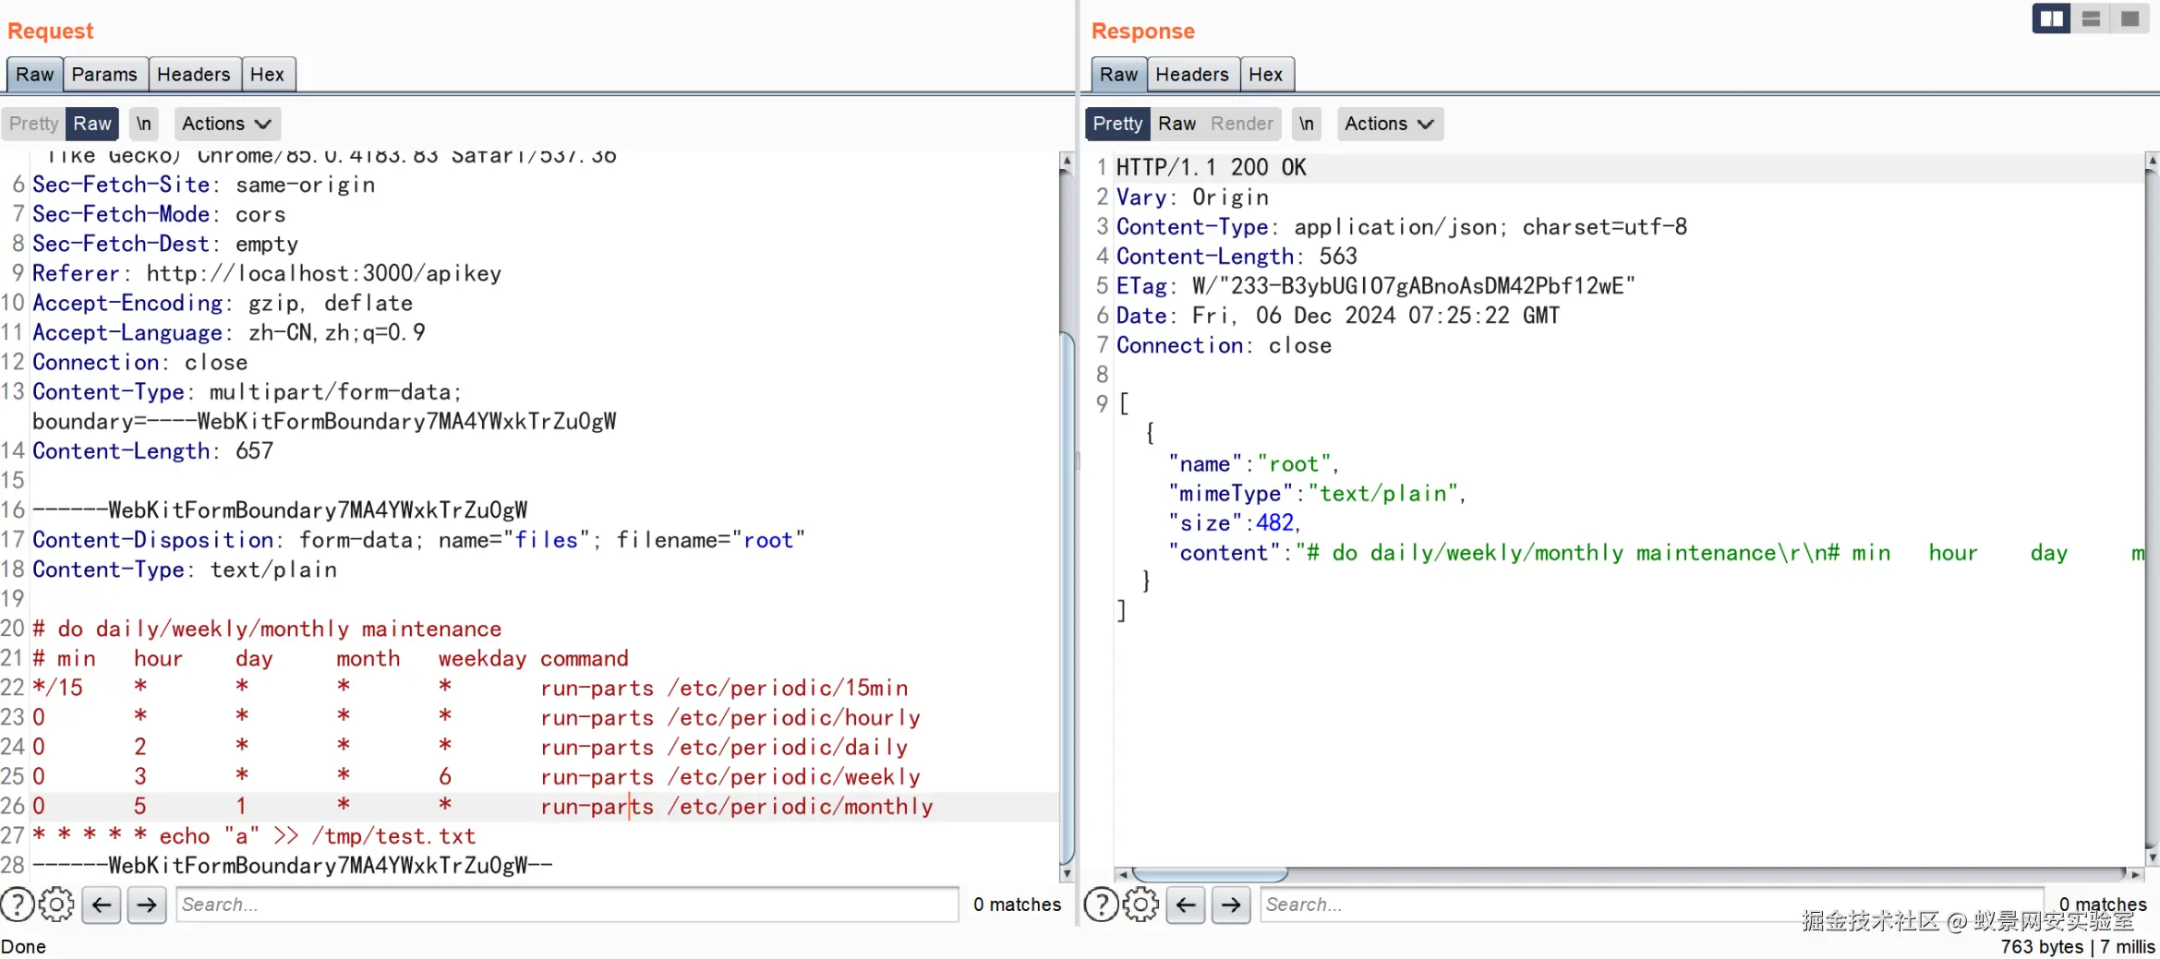Toggle Response Render view
The width and height of the screenshot is (2160, 959).
coord(1242,124)
